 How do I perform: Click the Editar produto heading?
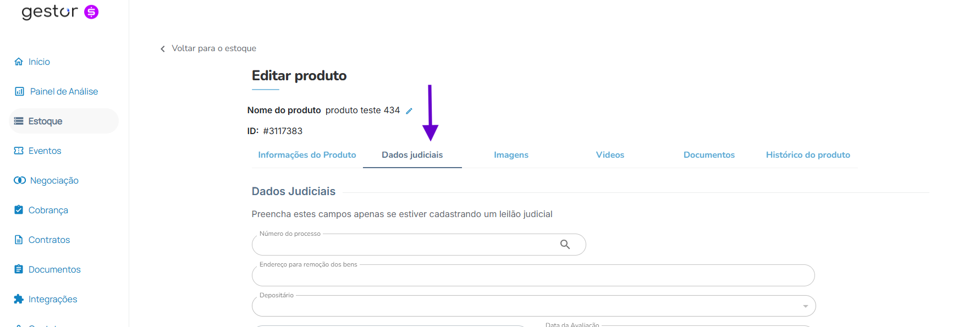coord(299,76)
